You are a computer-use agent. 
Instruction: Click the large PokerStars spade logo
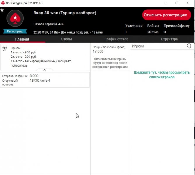(15, 19)
